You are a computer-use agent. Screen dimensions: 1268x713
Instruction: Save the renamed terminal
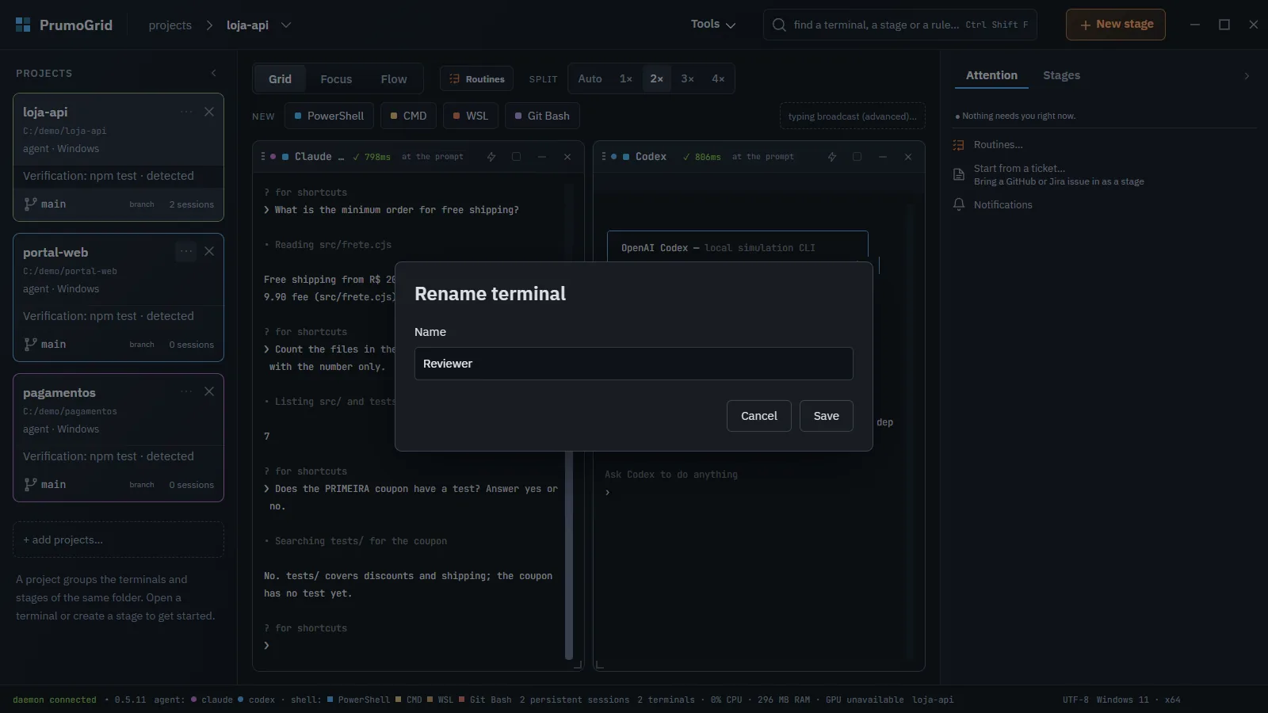coord(826,416)
